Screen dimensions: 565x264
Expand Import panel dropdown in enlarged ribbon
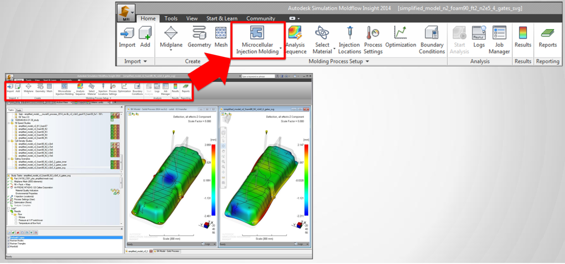[x=145, y=62]
